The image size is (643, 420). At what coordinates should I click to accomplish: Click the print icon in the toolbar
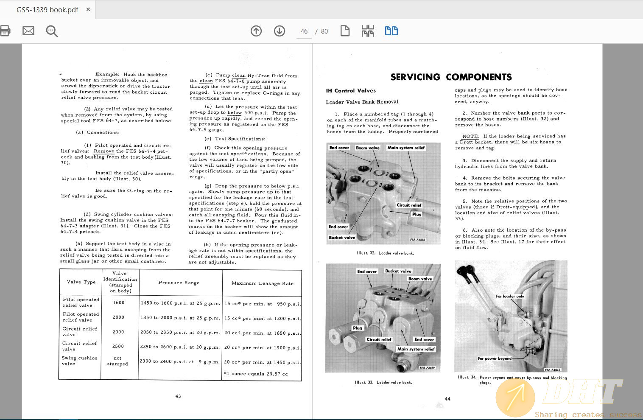pos(5,31)
